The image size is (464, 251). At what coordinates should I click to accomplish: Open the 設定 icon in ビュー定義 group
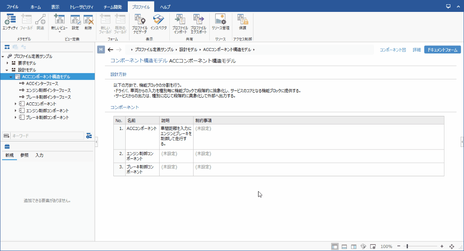coord(76,21)
